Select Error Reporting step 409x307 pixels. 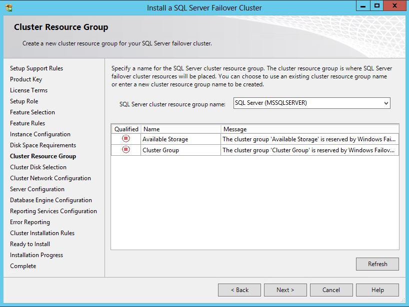tap(30, 222)
